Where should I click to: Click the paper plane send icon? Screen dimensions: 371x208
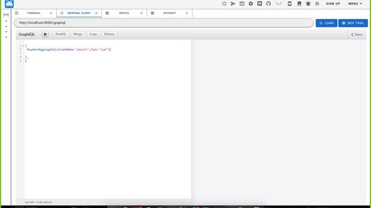click(x=233, y=3)
